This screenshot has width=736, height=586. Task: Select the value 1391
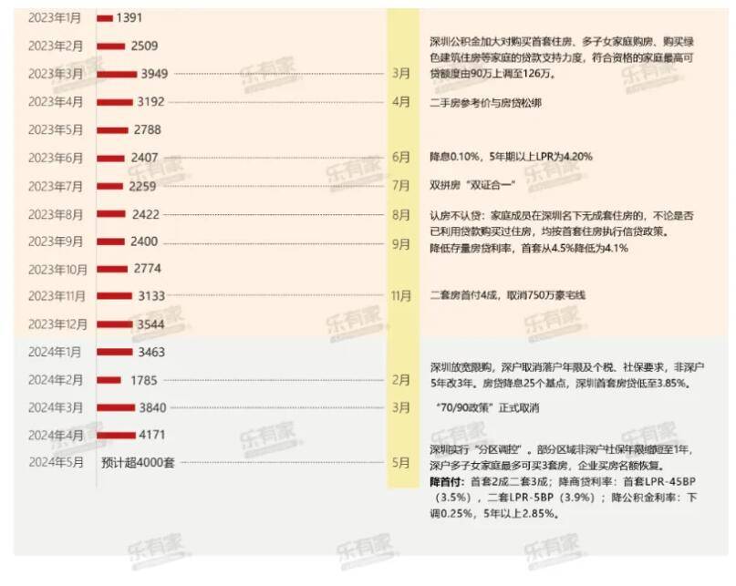[x=130, y=18]
